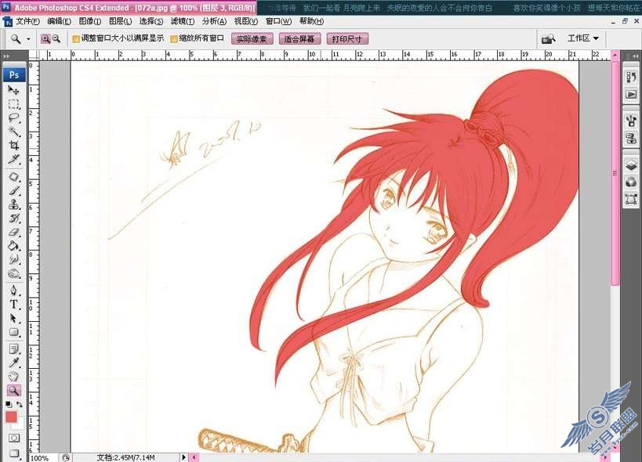Select the Crop tool
Screen dimensions: 642x462
click(x=13, y=146)
